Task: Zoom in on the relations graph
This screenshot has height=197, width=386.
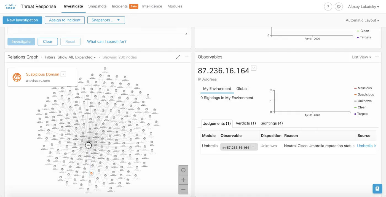Action: [x=183, y=180]
